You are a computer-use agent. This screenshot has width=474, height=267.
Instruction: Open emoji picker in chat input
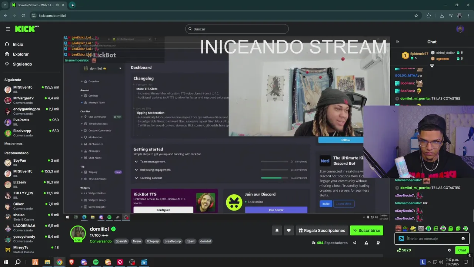(x=463, y=238)
